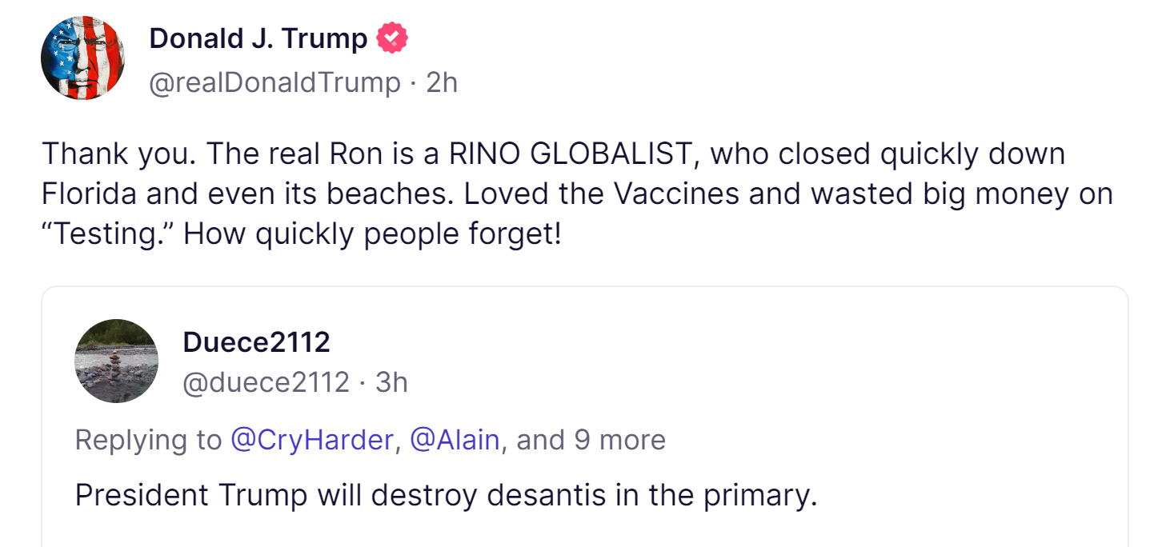Click the @duece2112 handle

click(266, 383)
